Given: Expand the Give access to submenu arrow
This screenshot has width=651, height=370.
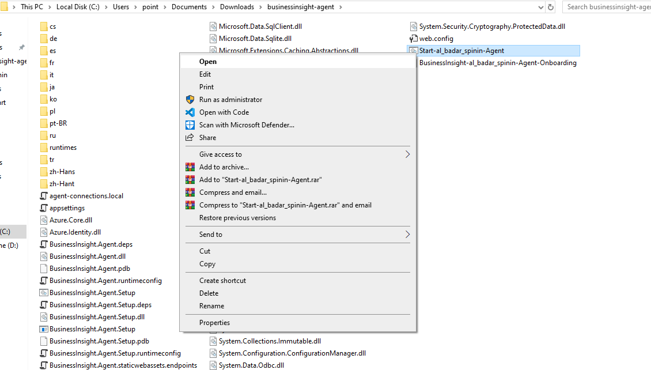Looking at the screenshot, I should tap(407, 154).
